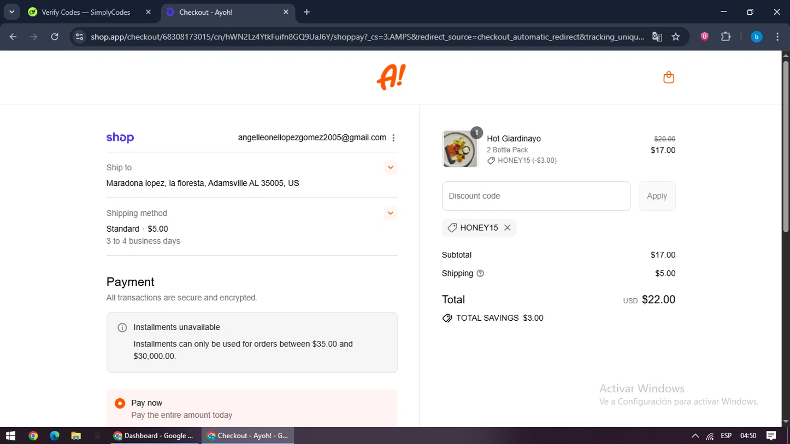This screenshot has width=790, height=444.
Task: Expand the Ship to address section
Action: point(390,167)
